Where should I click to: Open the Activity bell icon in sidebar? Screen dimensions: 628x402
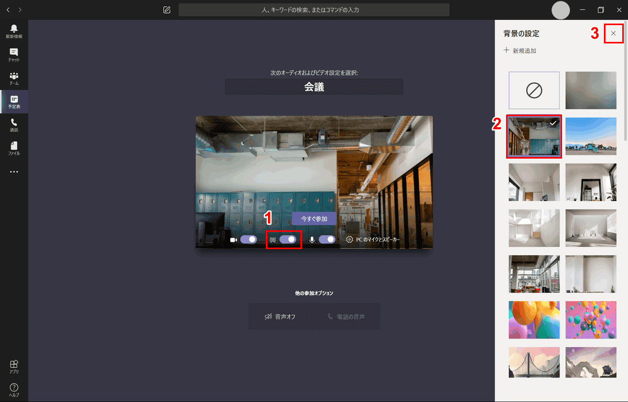pos(14,31)
